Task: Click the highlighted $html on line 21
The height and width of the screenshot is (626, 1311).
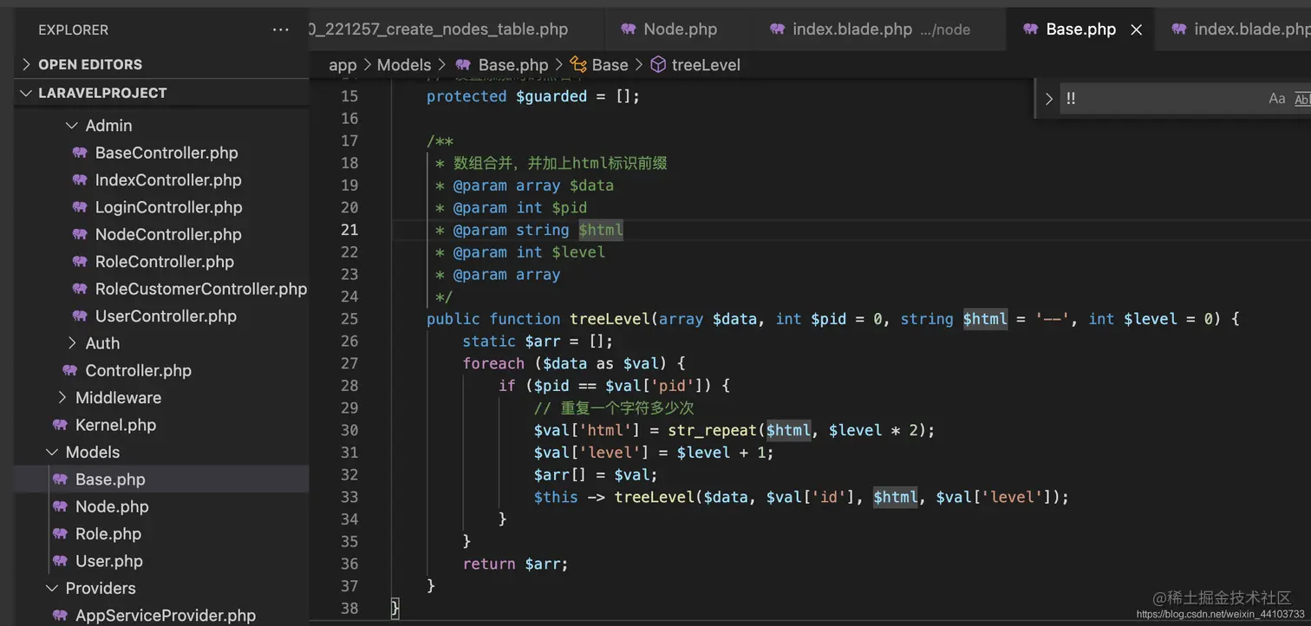Action: coord(601,230)
